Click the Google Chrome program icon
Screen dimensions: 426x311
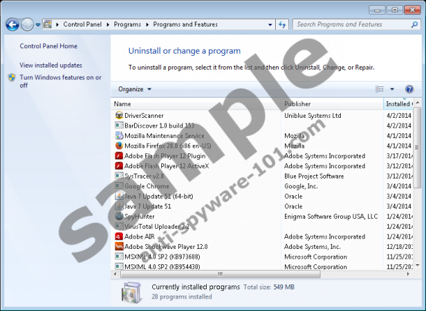click(119, 186)
